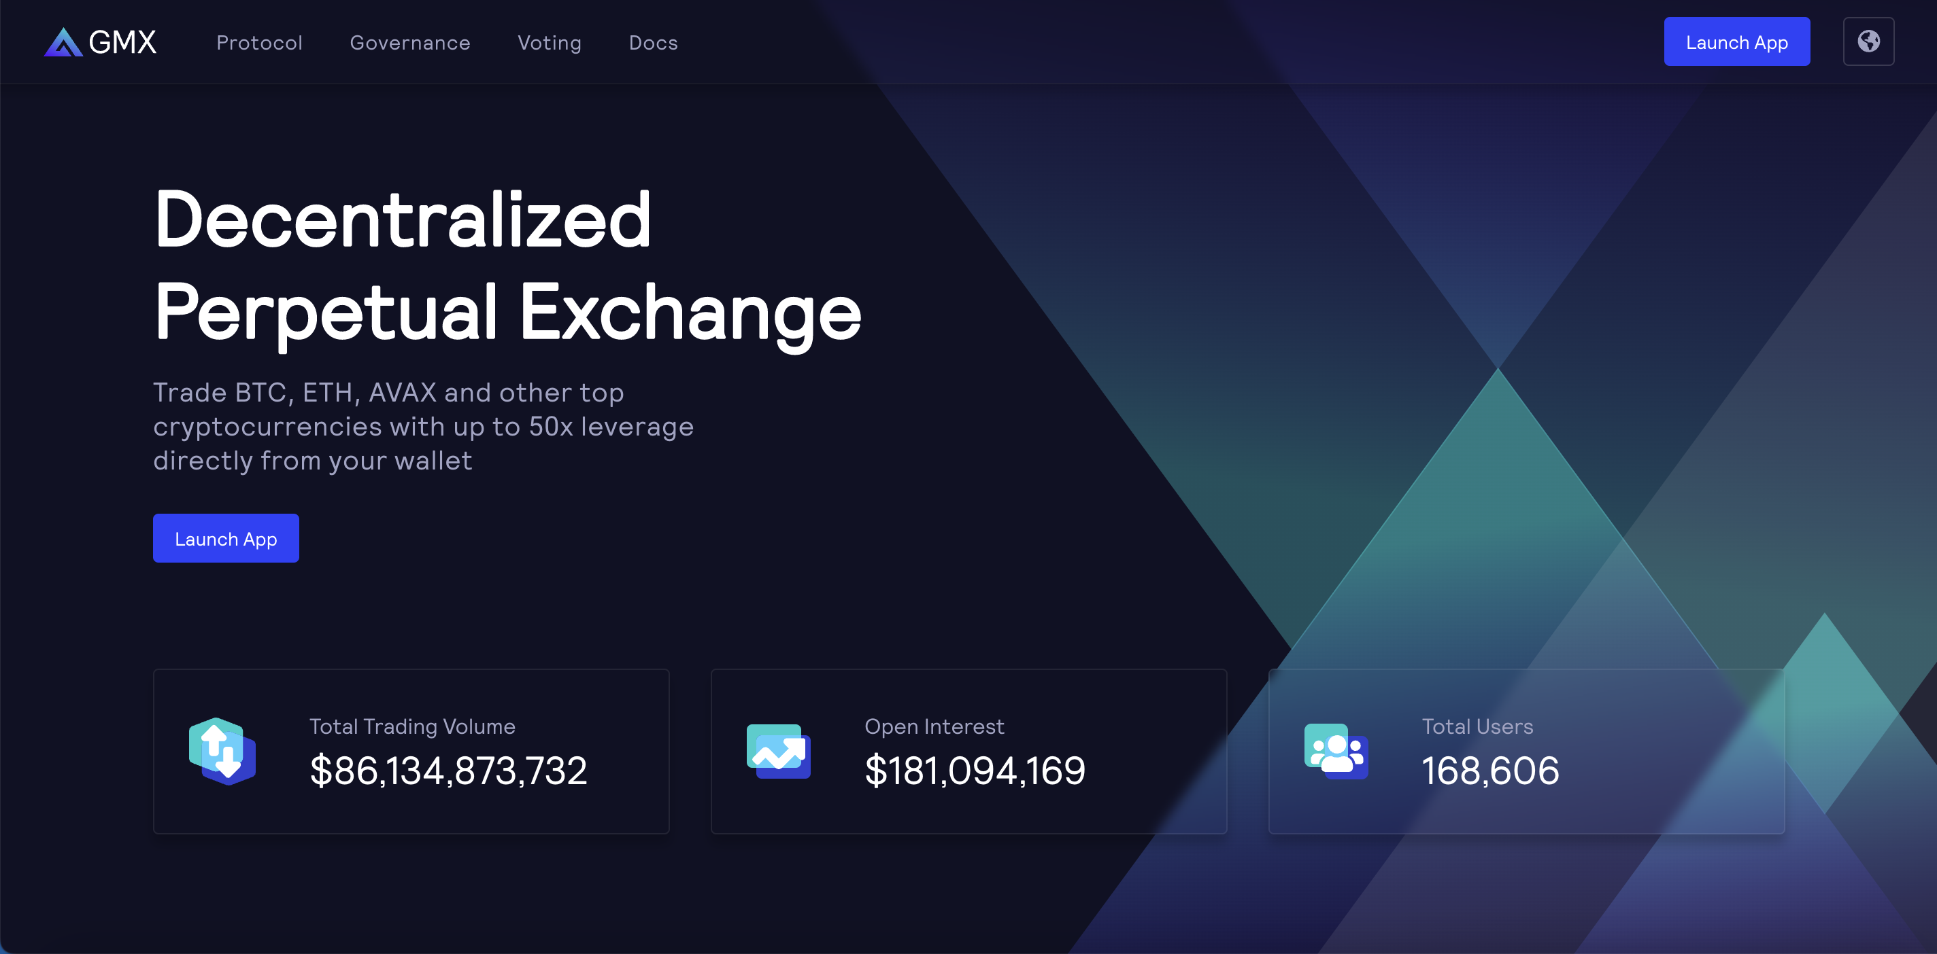Click the Launch App button navbar

click(x=1737, y=42)
